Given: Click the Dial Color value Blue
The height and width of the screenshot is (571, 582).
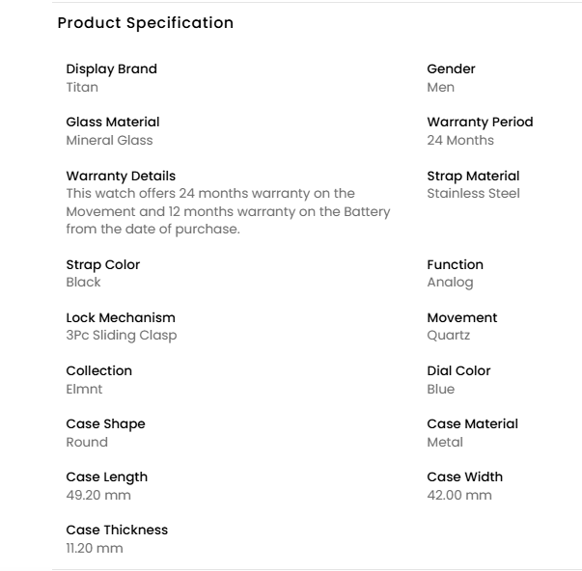Looking at the screenshot, I should 440,390.
